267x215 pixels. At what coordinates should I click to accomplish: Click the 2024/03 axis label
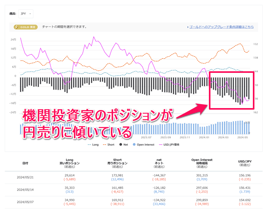pyautogui.click(x=223, y=137)
